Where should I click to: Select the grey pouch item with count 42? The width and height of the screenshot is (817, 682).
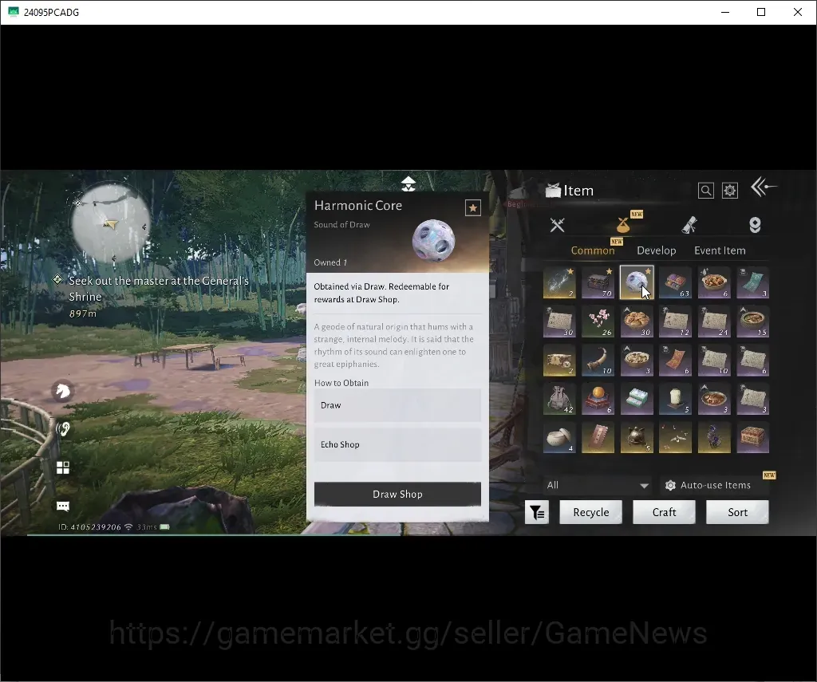[x=559, y=399]
